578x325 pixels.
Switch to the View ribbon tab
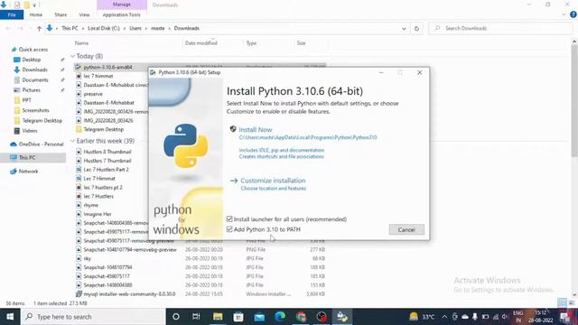(x=84, y=14)
